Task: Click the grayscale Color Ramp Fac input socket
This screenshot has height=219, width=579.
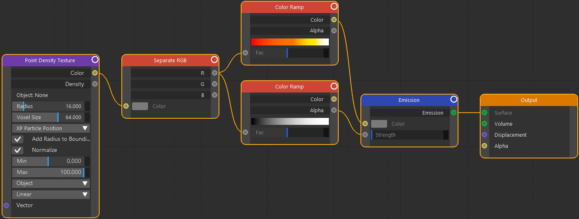Action: coord(245,132)
